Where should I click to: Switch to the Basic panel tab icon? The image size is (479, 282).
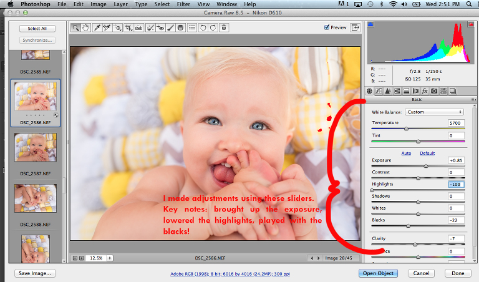[370, 90]
